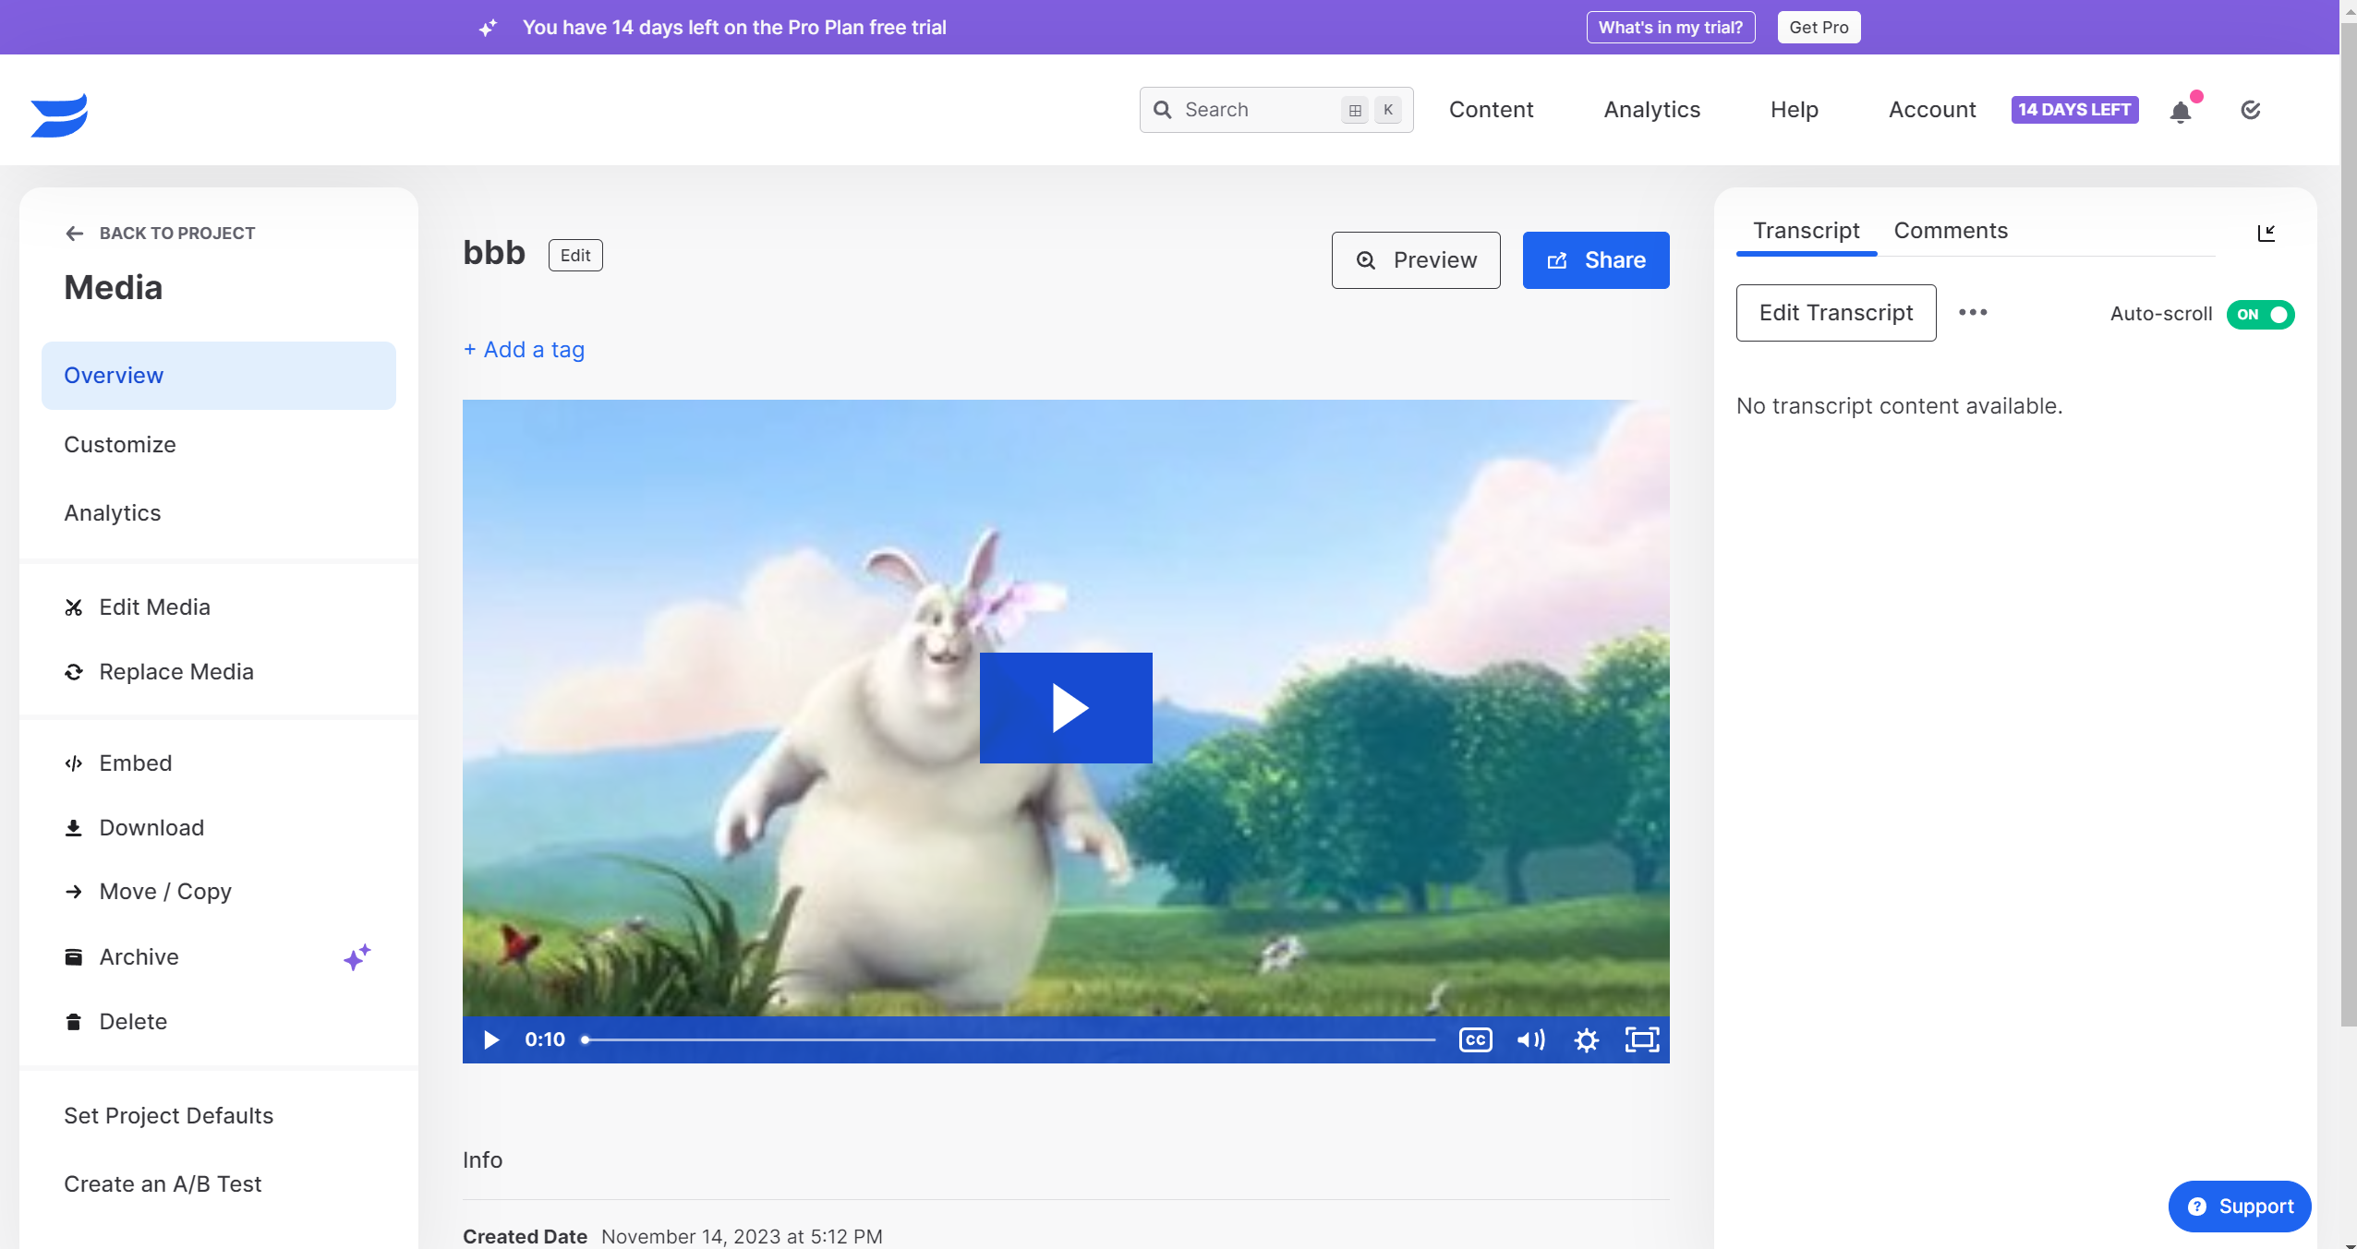Click the Edit button beside bbb title
This screenshot has height=1249, width=2357.
(x=575, y=256)
